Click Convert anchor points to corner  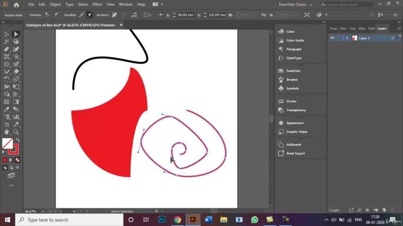pyautogui.click(x=47, y=15)
